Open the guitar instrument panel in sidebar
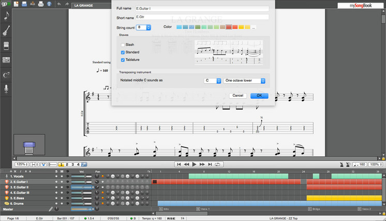Image resolution: width=386 pixels, height=221 pixels. tap(6, 31)
